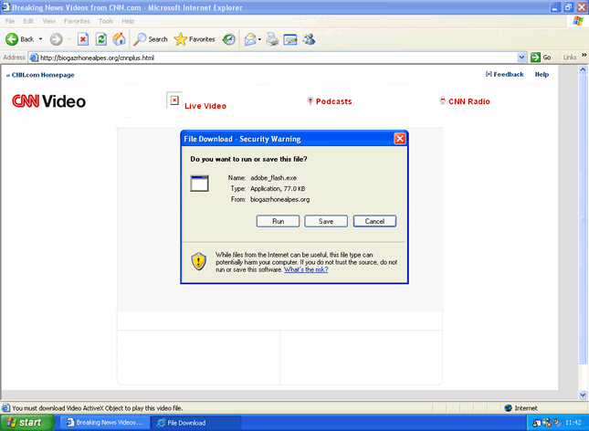The height and width of the screenshot is (431, 589).
Task: Open the Back button history dropdown arrow
Action: pyautogui.click(x=40, y=39)
